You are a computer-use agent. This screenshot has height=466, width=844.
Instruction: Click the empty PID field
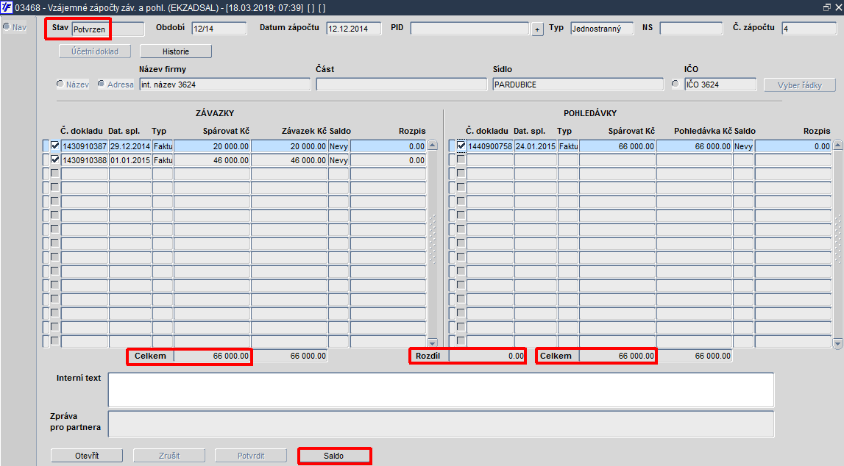point(470,29)
